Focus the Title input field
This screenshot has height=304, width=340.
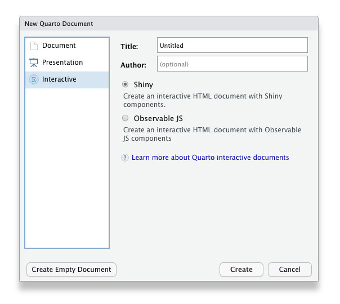(x=232, y=45)
